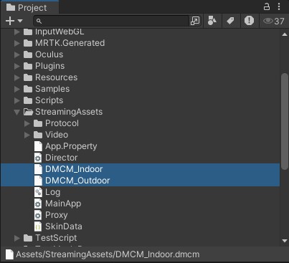
Task: Expand the Protocol subfolder arrow
Action: tap(27, 123)
